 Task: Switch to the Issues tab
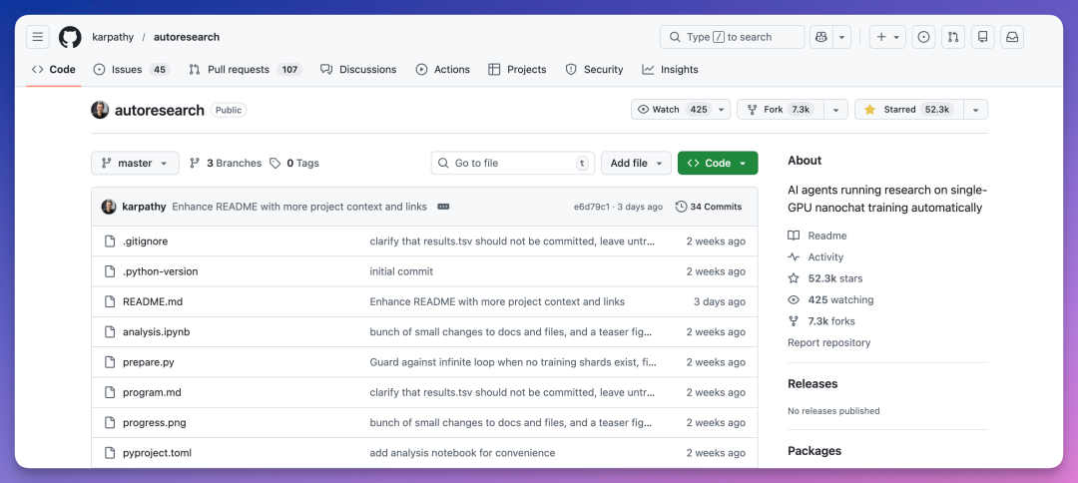(131, 70)
